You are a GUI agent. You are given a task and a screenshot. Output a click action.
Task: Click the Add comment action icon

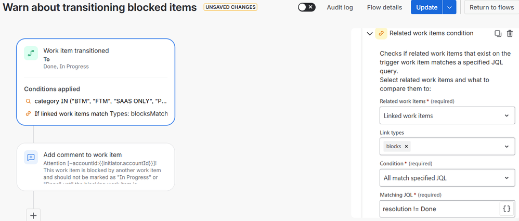tap(31, 157)
